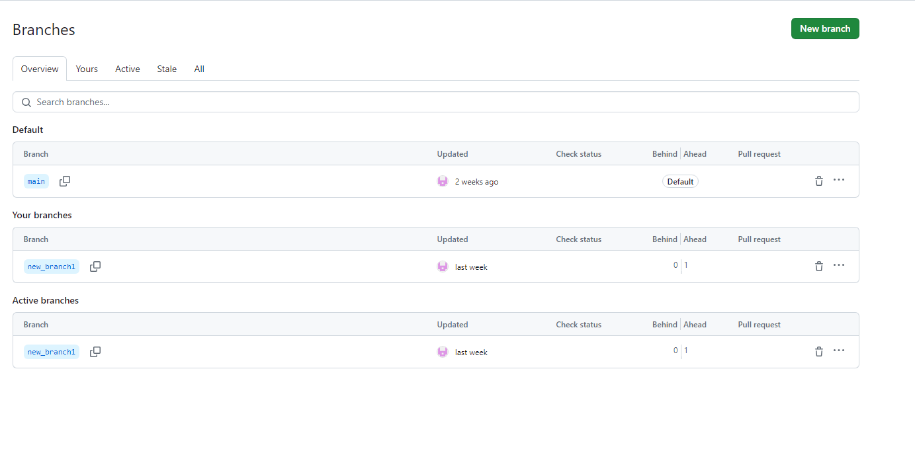Open the three-dot menu for main branch
This screenshot has width=915, height=455.
pos(839,180)
